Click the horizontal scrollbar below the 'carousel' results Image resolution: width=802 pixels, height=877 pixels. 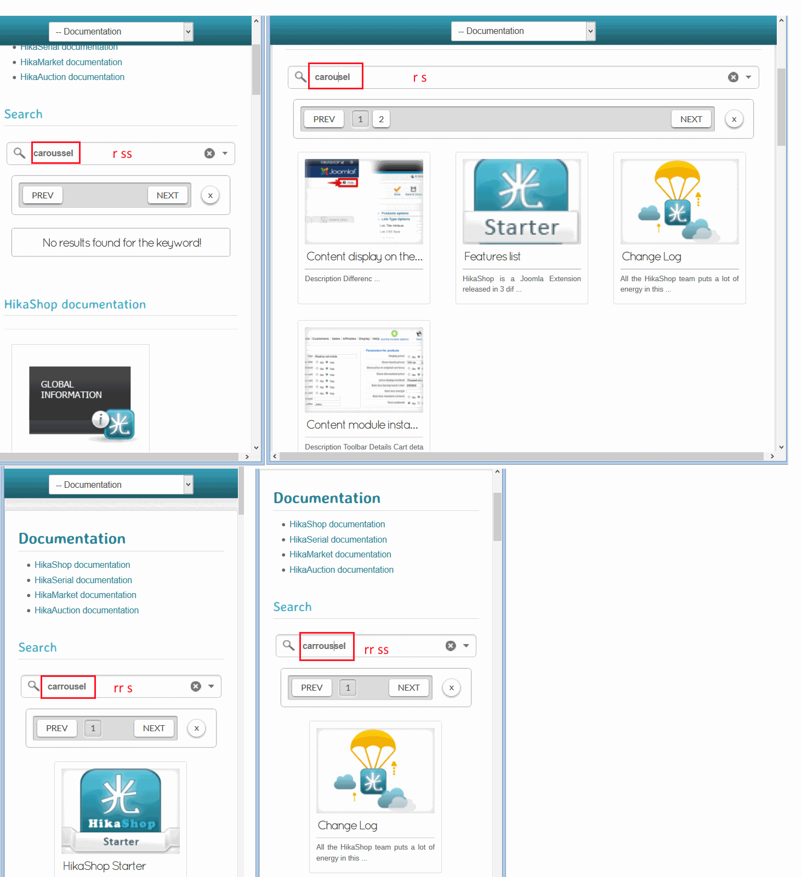[522, 456]
